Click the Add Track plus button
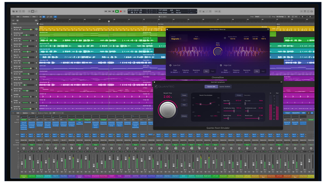 click(x=13, y=20)
